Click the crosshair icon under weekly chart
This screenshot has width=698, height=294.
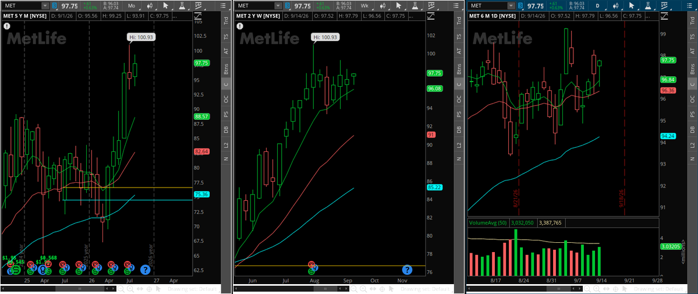click(x=382, y=289)
